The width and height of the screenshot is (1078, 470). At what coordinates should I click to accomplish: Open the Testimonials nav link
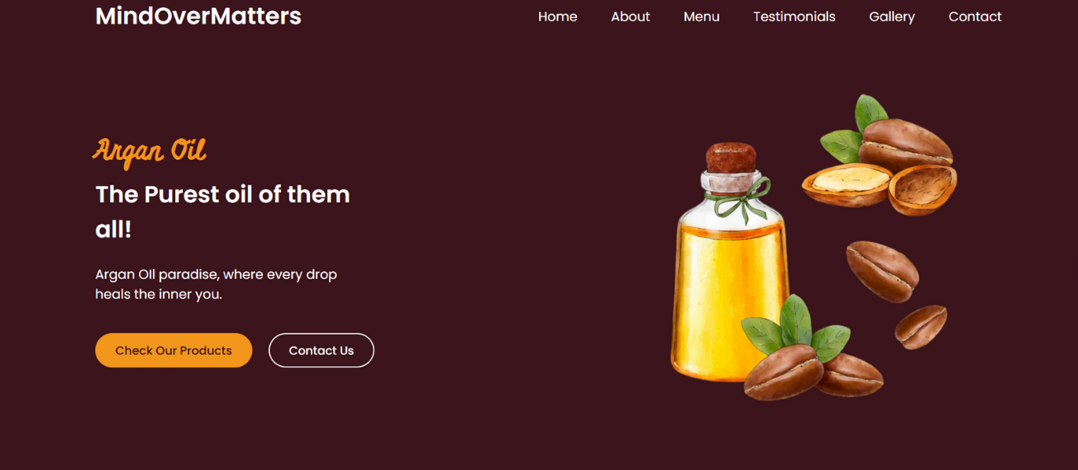click(794, 17)
